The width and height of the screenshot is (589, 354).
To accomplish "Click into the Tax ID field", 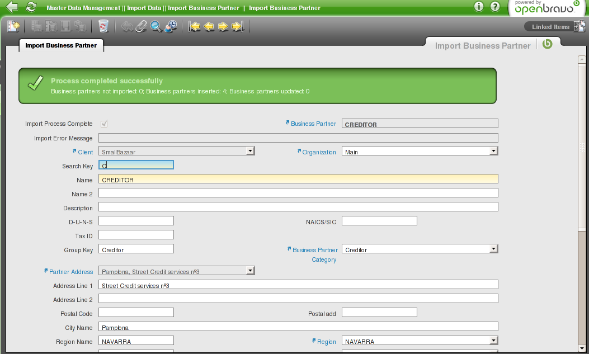I will (136, 235).
